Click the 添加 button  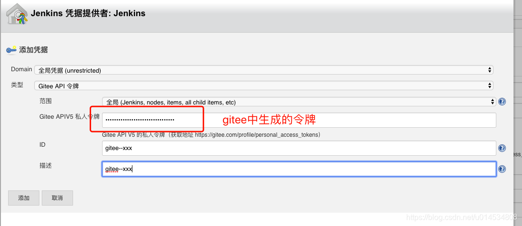(24, 198)
